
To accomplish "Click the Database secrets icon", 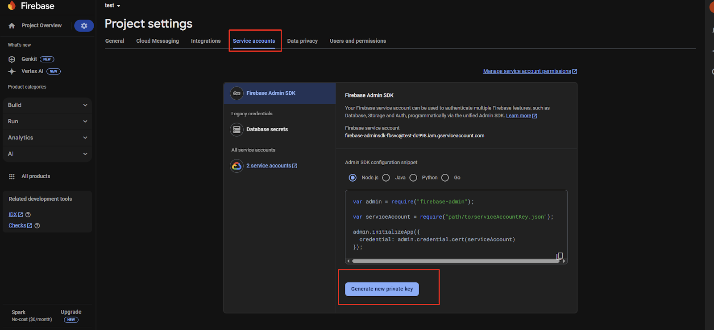I will (x=237, y=130).
